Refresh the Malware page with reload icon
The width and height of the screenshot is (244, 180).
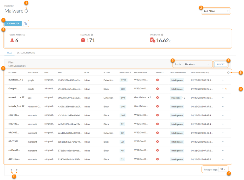pyautogui.click(x=26, y=11)
